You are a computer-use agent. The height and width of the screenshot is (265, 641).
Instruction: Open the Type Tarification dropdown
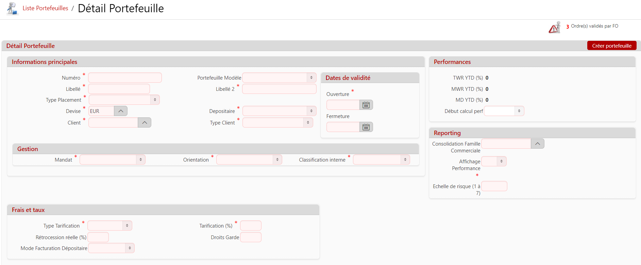[109, 226]
